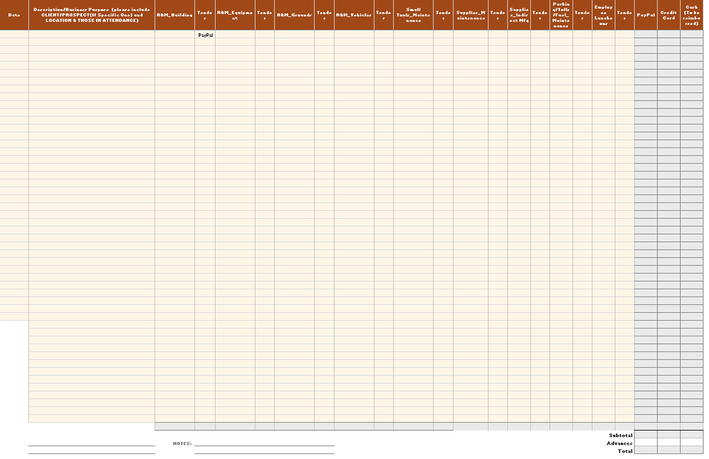709x459 pixels.
Task: Click the first-row Description cell
Action: (92, 34)
